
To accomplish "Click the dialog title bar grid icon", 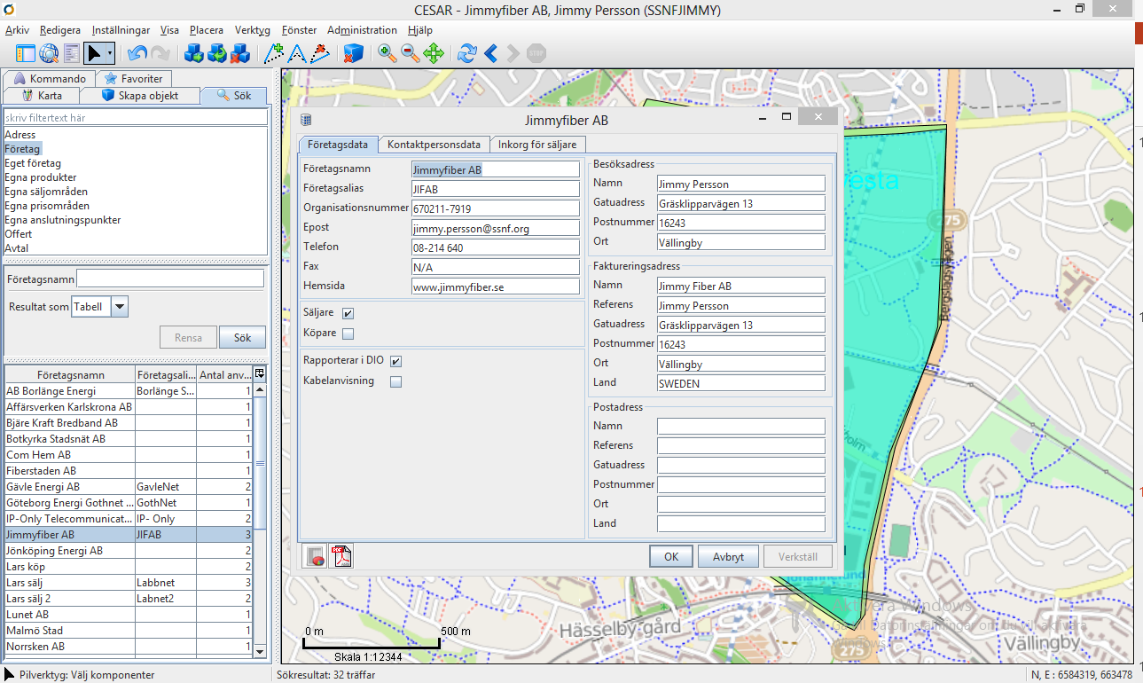I will tap(307, 120).
